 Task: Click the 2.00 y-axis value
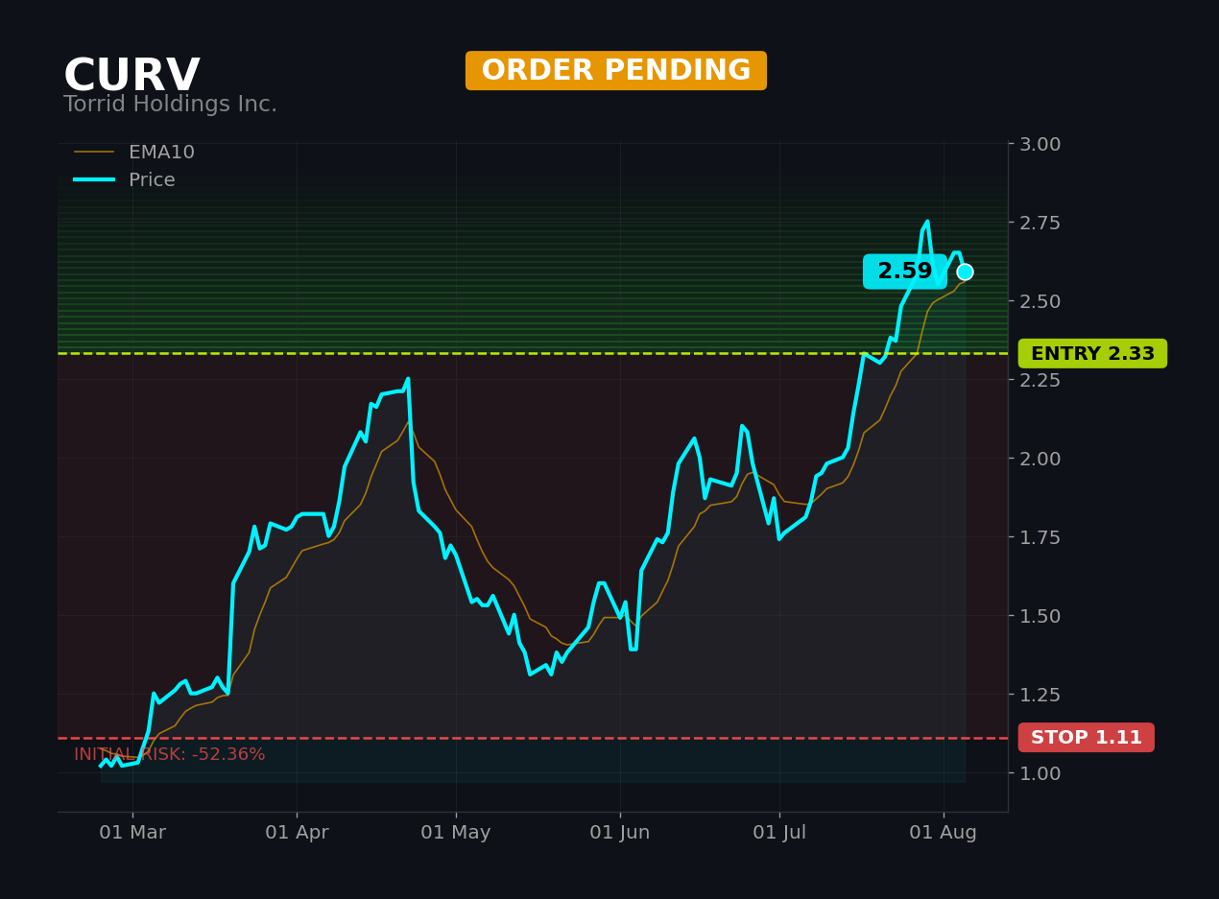pyautogui.click(x=1040, y=459)
